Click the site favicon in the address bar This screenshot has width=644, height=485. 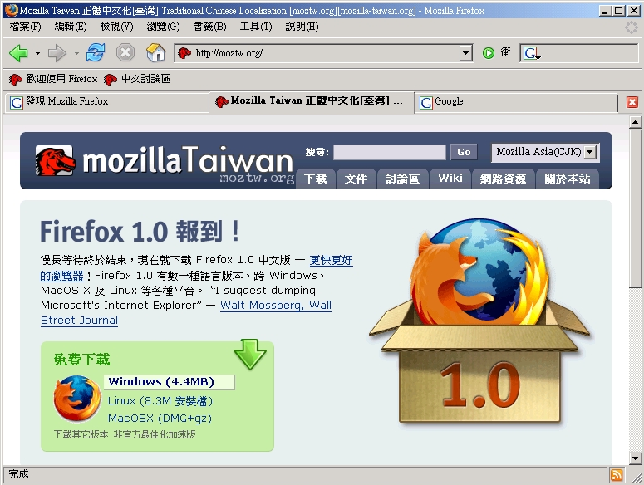184,53
